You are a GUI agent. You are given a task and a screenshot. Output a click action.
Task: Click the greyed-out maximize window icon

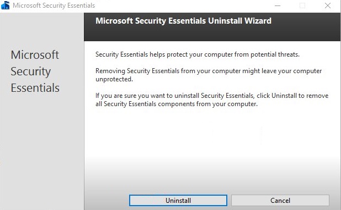click(x=302, y=5)
